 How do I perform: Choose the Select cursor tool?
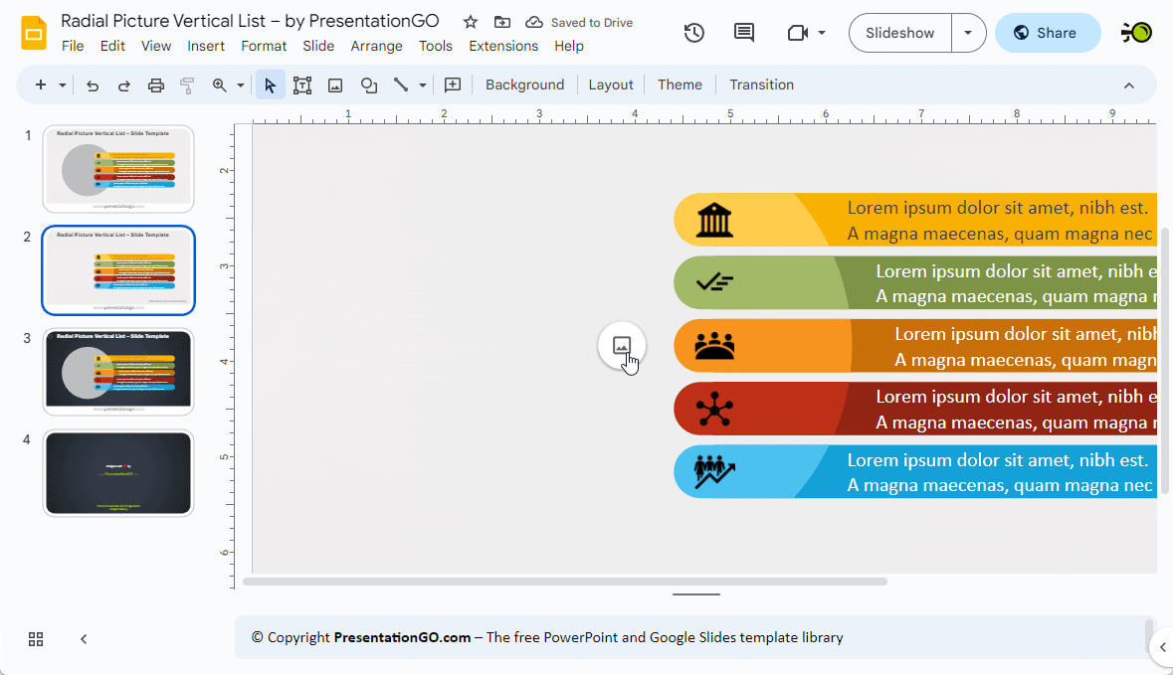click(270, 85)
